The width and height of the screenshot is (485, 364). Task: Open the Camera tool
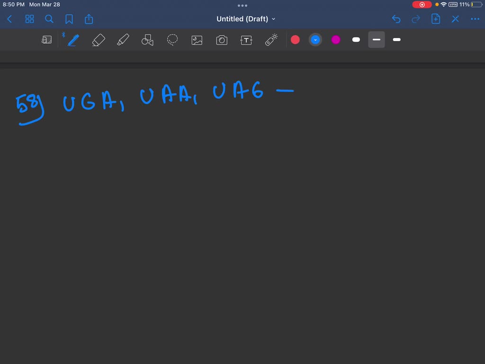[222, 40]
